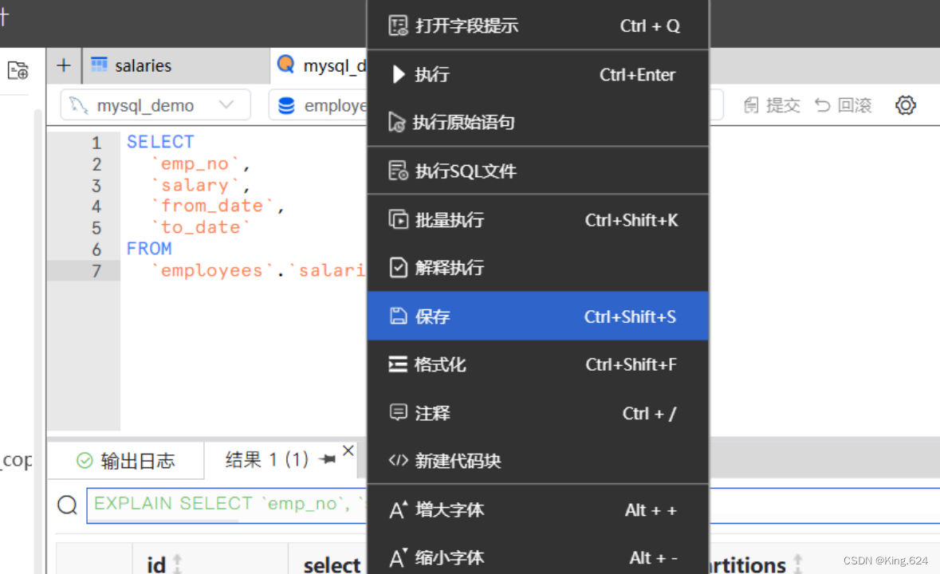
Task: Open the settings gear in the editor toolbar
Action: [905, 105]
